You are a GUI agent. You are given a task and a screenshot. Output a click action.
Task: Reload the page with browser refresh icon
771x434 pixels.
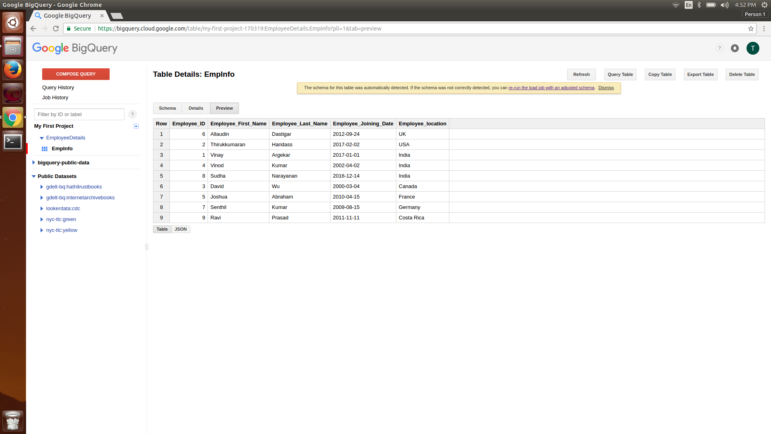click(x=56, y=29)
